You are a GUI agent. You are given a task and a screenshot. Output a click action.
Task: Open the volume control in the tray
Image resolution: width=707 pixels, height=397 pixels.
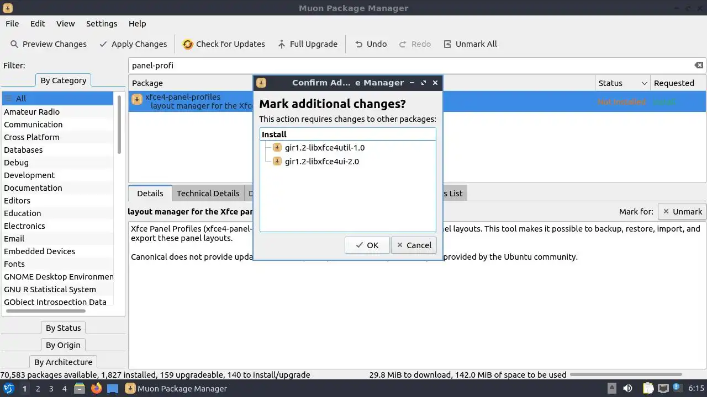[x=627, y=389]
